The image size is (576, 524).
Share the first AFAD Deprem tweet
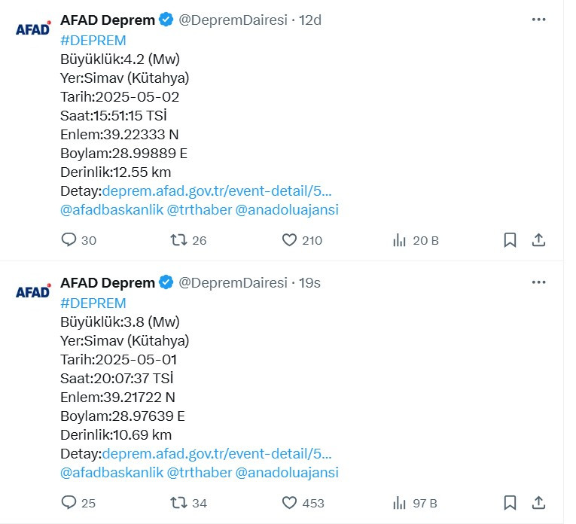[x=538, y=240]
